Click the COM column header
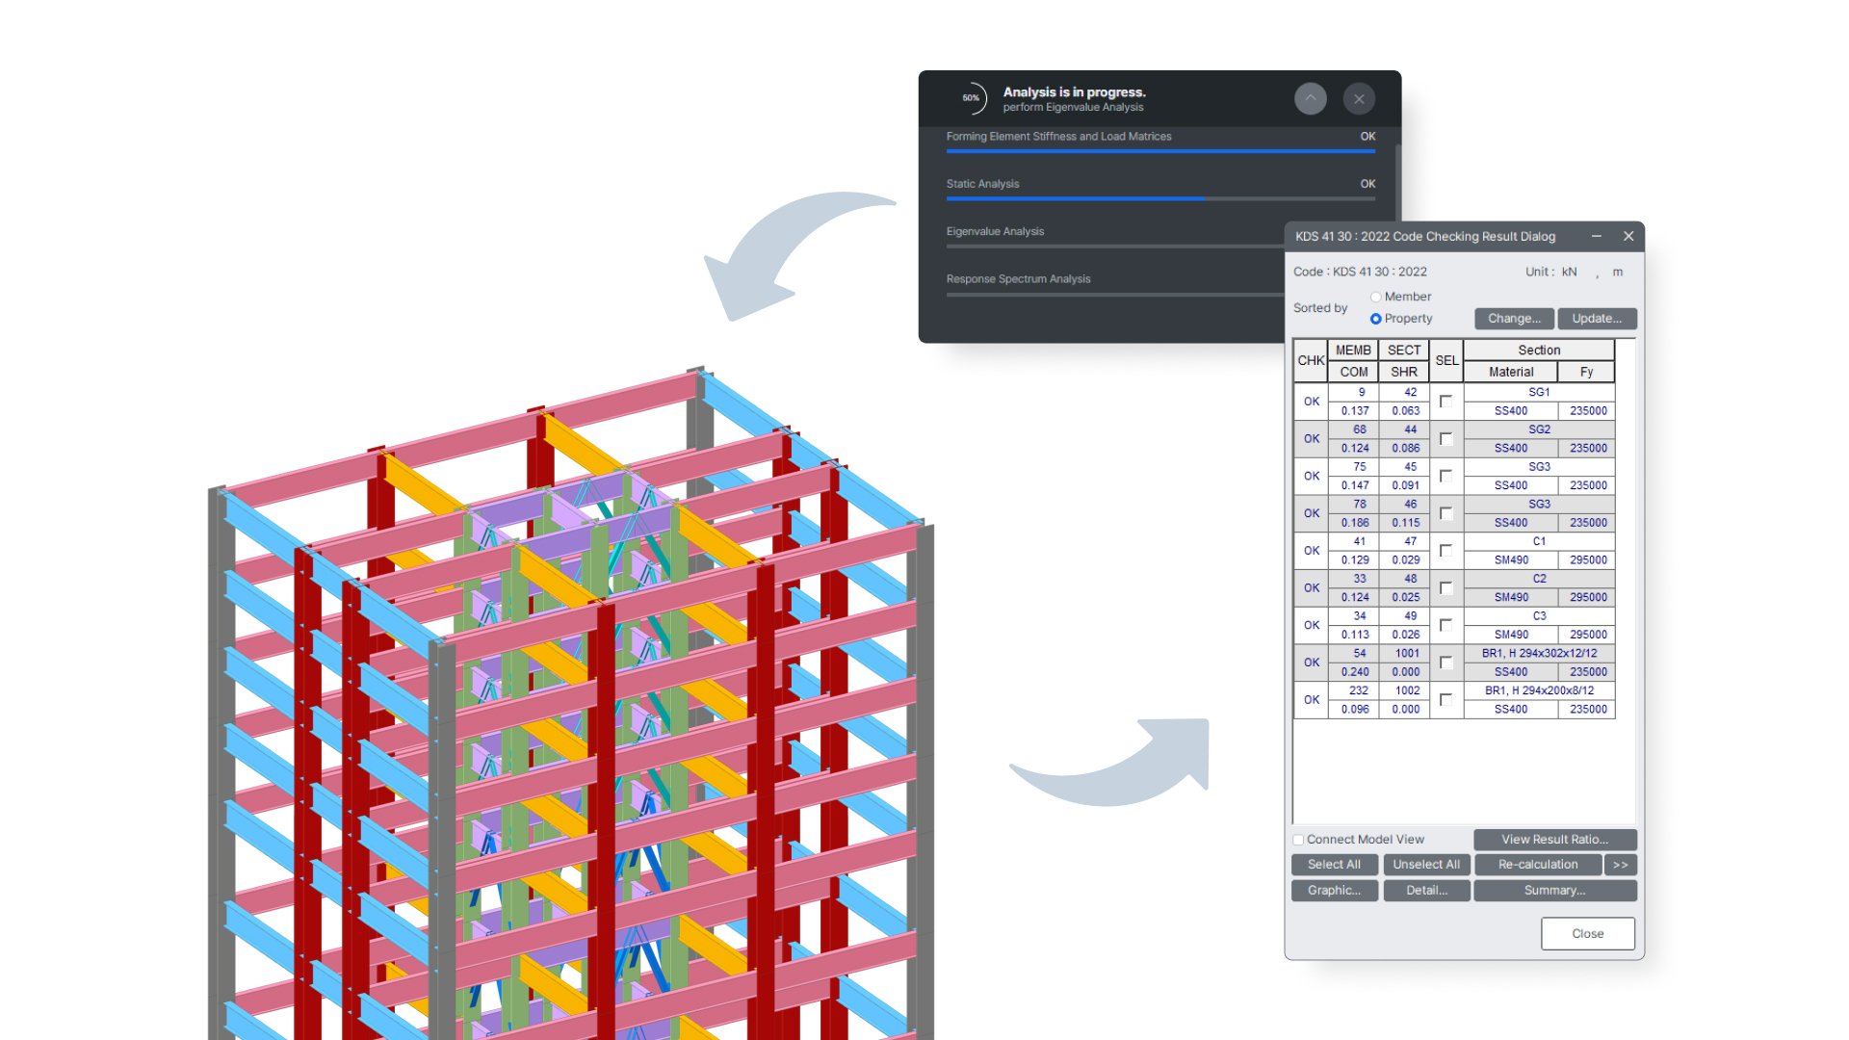Image resolution: width=1849 pixels, height=1040 pixels. click(x=1353, y=372)
